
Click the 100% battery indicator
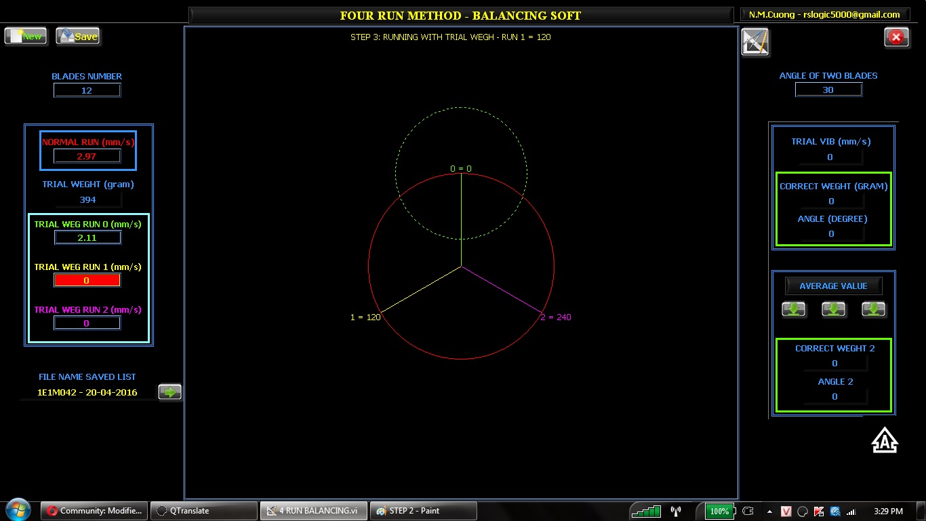coord(719,511)
